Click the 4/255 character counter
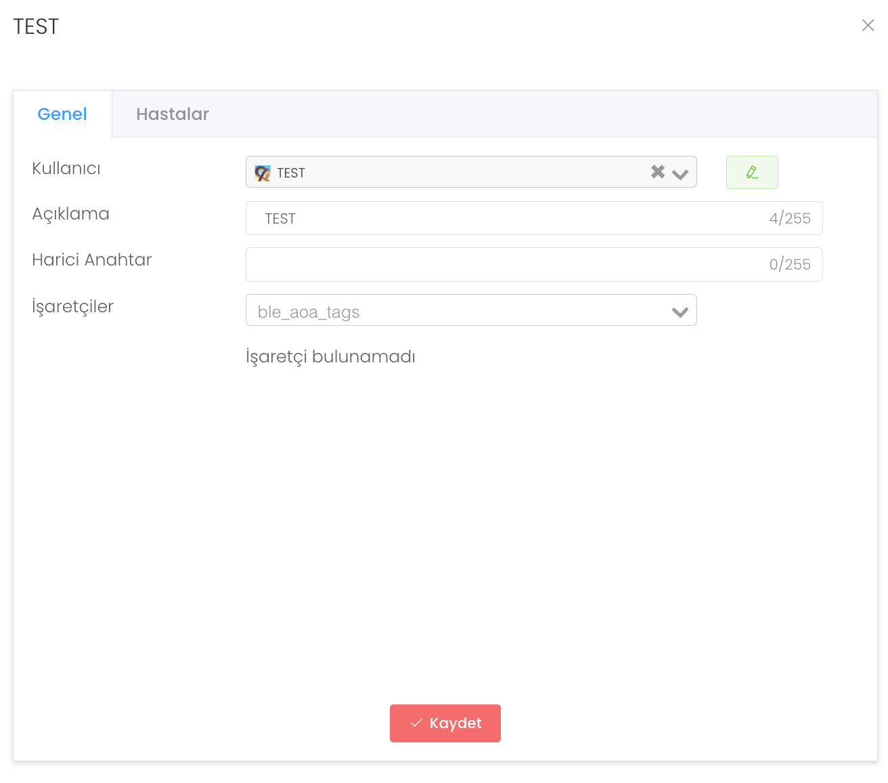This screenshot has height=783, width=888. [x=789, y=218]
